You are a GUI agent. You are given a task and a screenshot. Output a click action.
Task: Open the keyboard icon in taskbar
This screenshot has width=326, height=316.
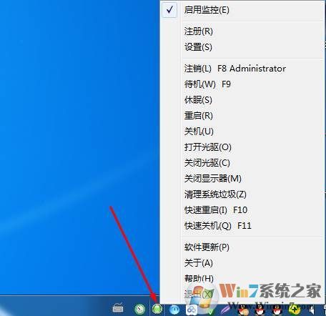pos(118,307)
